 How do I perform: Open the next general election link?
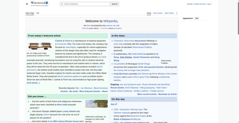point(152,67)
